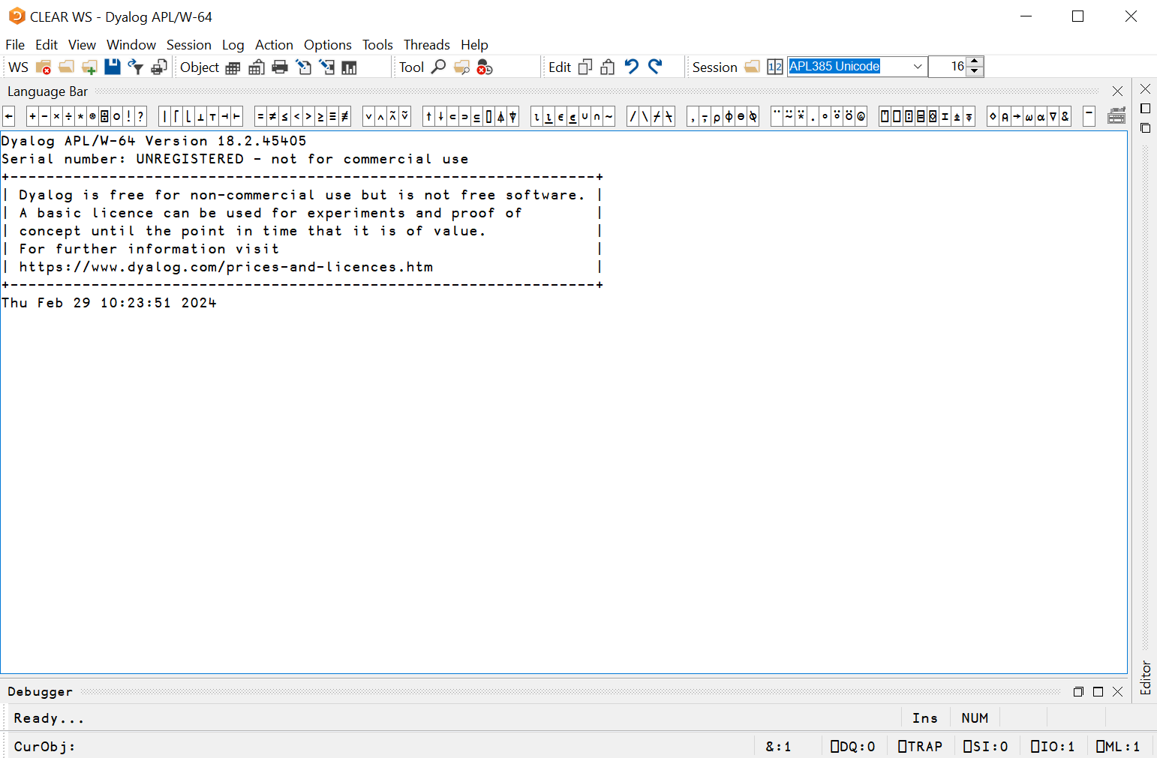The image size is (1157, 758).
Task: Click the Ins insert-mode indicator
Action: pyautogui.click(x=925, y=718)
